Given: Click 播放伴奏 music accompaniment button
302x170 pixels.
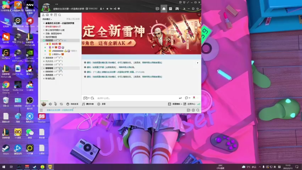Looking at the screenshot, I should tap(88, 104).
